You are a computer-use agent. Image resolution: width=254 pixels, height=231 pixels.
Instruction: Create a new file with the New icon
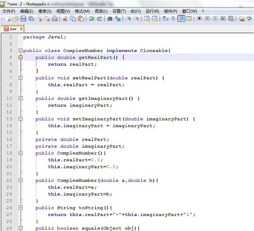8,19
